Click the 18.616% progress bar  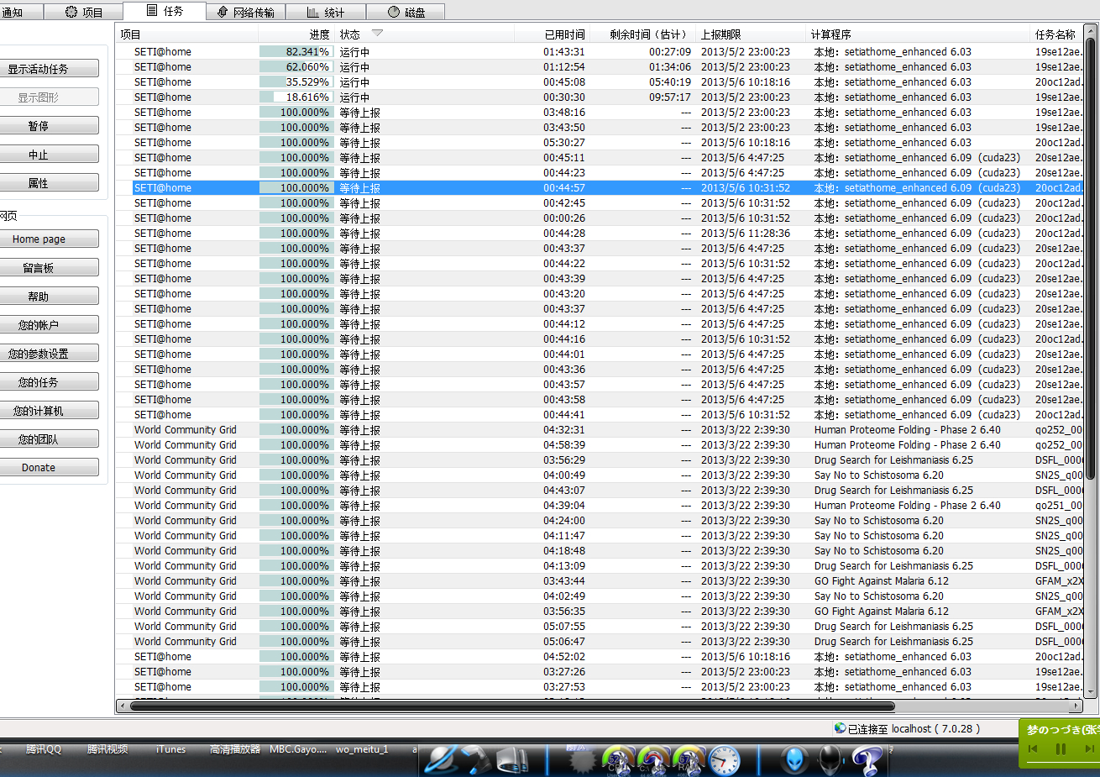(x=296, y=97)
